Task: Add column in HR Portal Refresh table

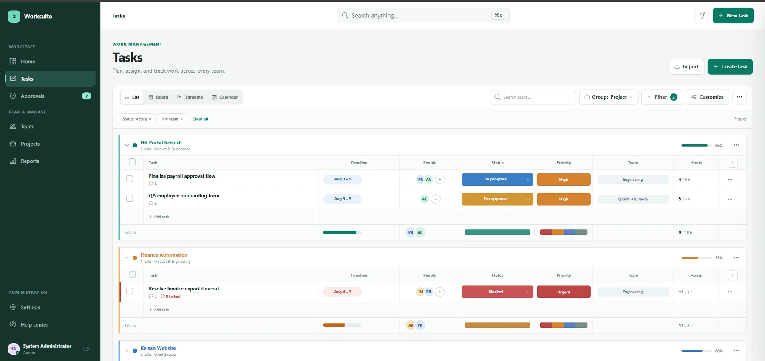Action: pos(733,163)
